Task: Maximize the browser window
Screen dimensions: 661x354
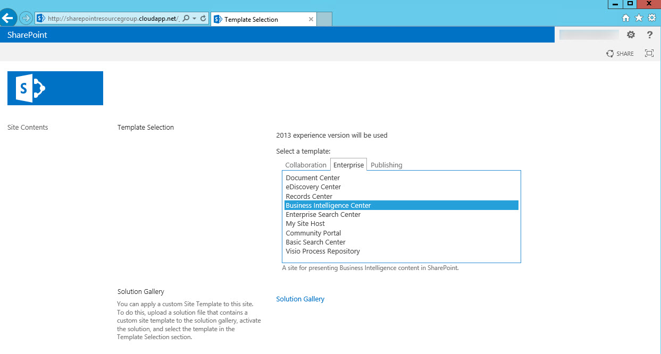Action: [x=630, y=4]
